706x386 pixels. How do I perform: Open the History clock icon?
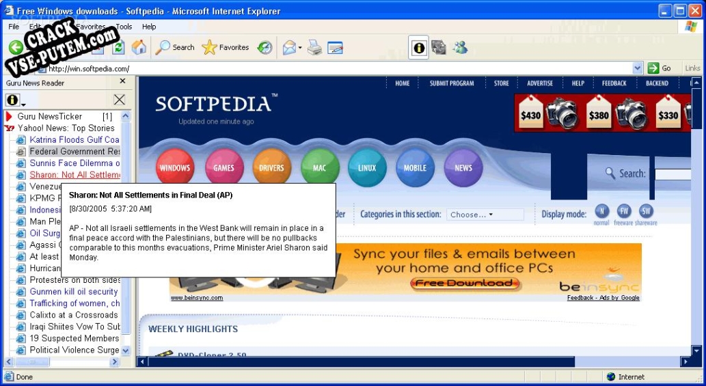click(264, 47)
